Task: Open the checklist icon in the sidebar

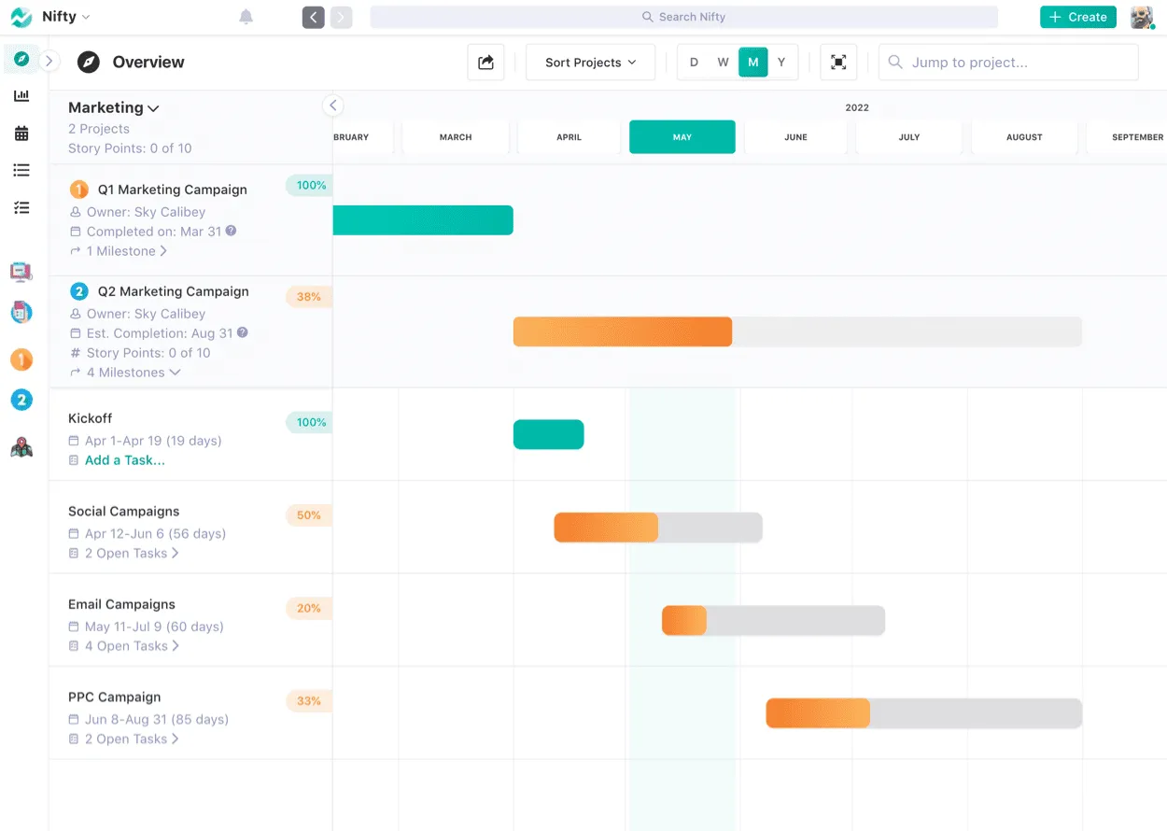Action: pos(21,207)
